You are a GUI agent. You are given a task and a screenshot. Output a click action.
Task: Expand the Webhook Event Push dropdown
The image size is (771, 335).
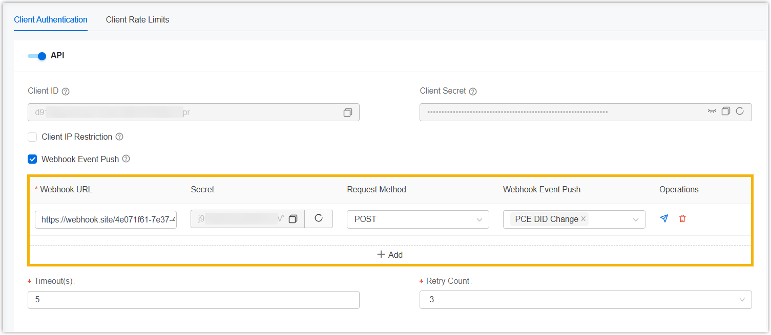point(635,219)
